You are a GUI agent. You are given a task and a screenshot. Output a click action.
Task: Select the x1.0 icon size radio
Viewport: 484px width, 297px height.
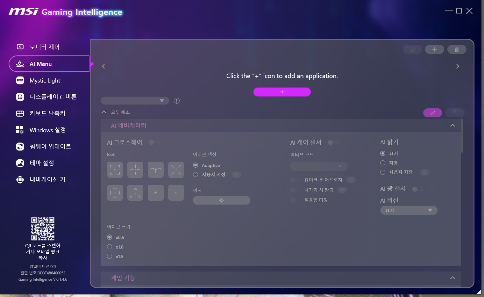(110, 247)
